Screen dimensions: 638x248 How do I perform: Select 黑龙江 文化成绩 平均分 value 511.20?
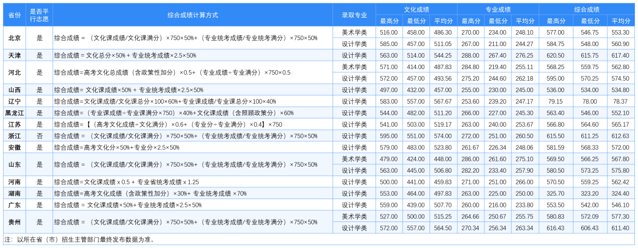[443, 113]
